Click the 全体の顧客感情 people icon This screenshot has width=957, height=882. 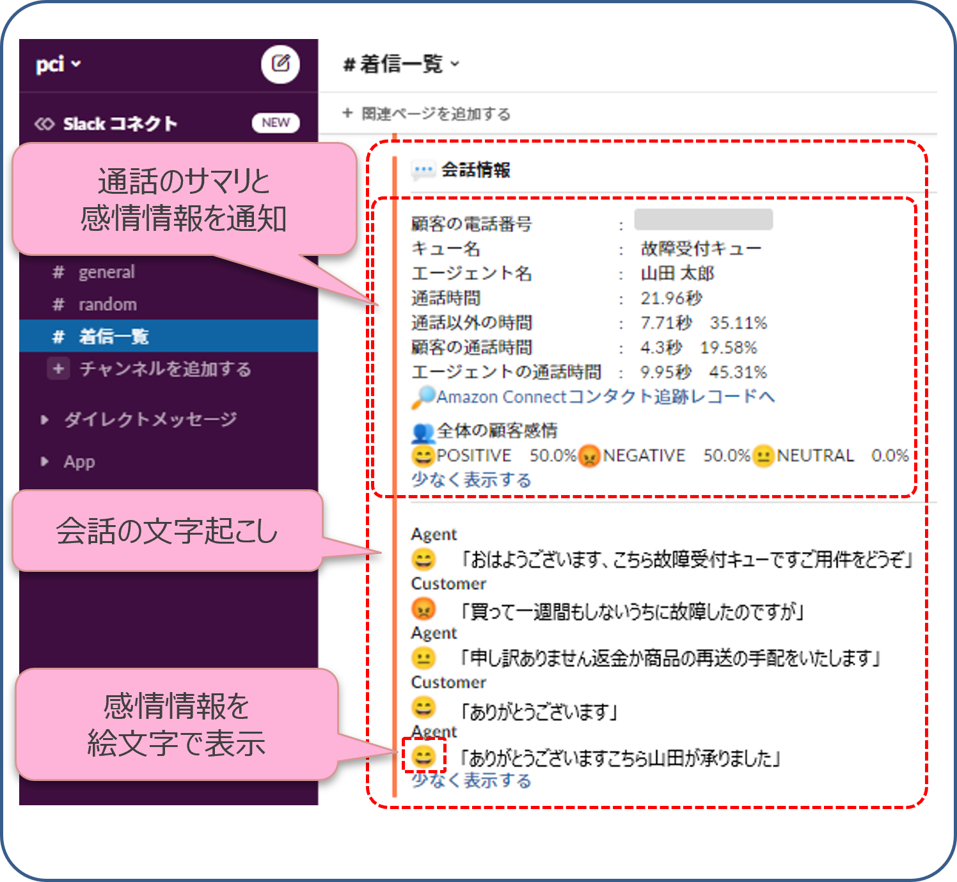(x=423, y=432)
